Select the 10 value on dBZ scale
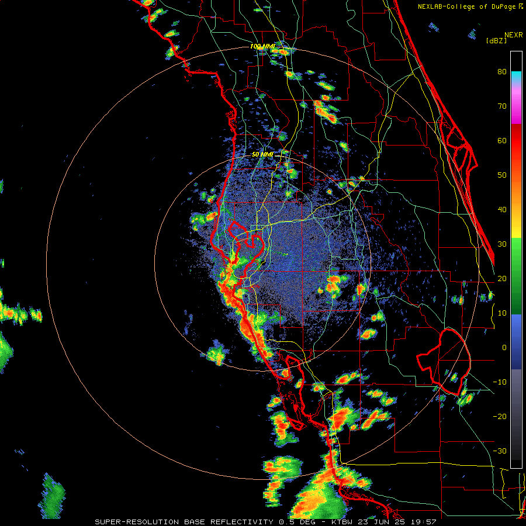Viewport: 526px width, 526px height. click(x=502, y=313)
